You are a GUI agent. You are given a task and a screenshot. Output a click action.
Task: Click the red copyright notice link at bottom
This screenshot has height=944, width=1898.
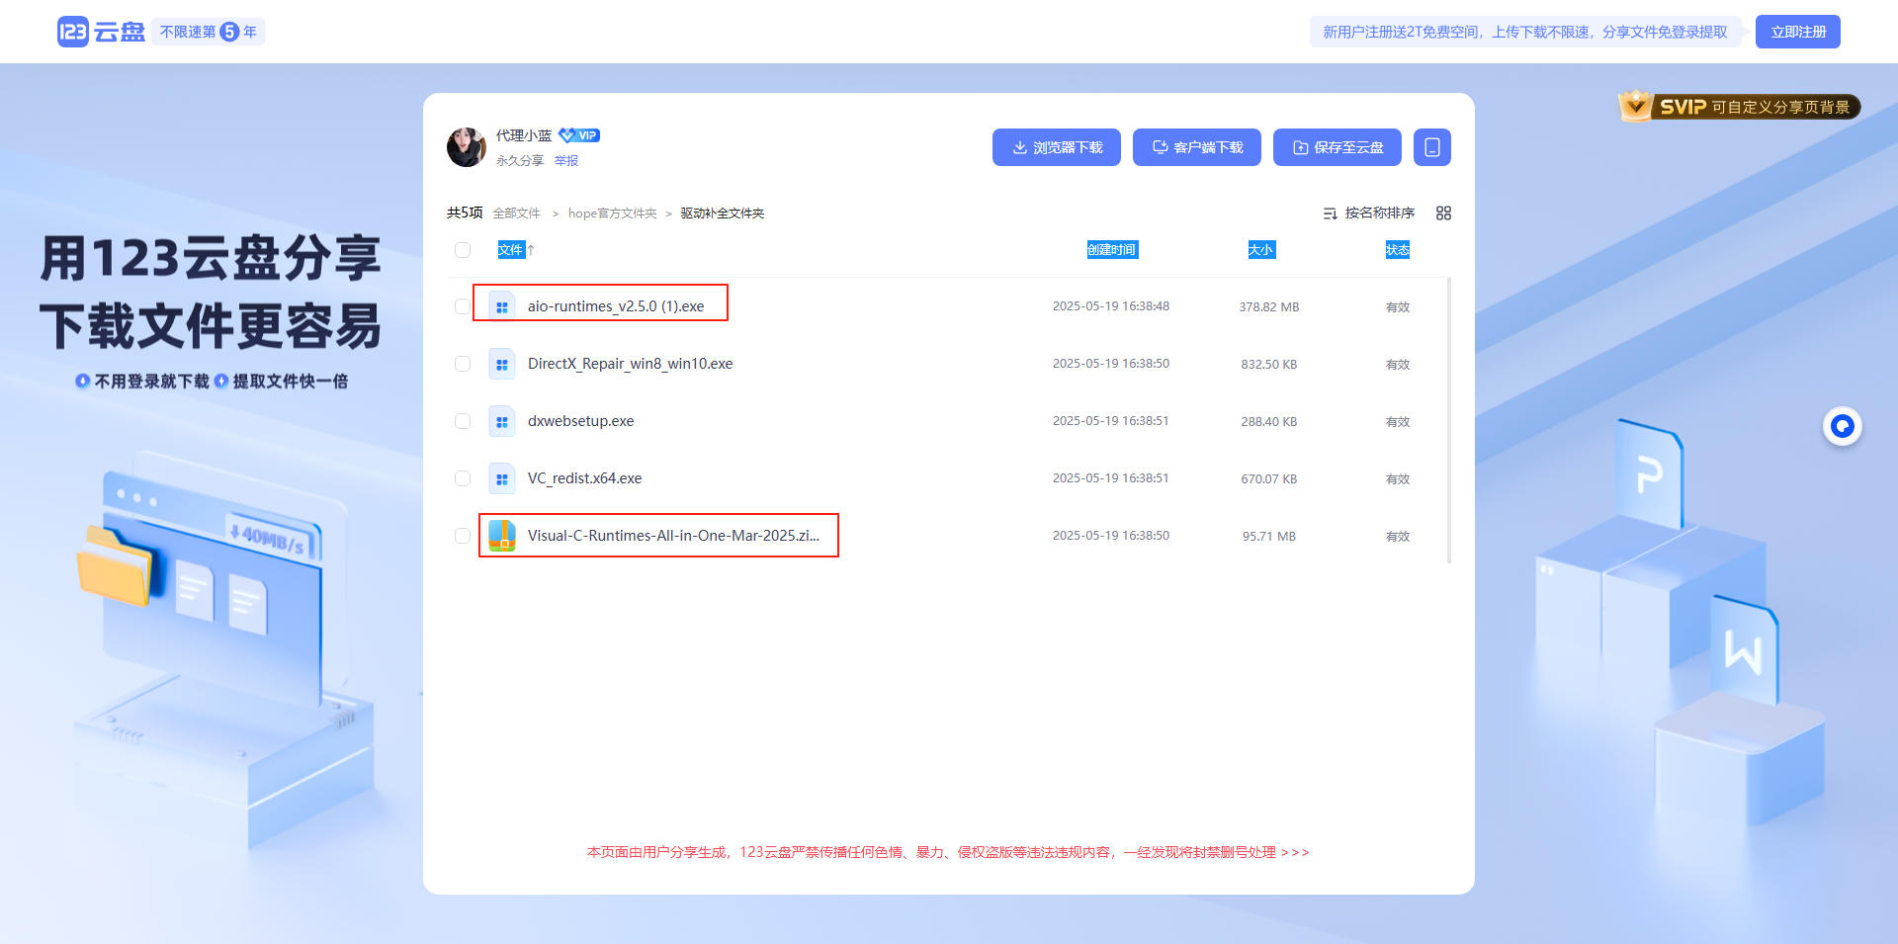click(948, 852)
